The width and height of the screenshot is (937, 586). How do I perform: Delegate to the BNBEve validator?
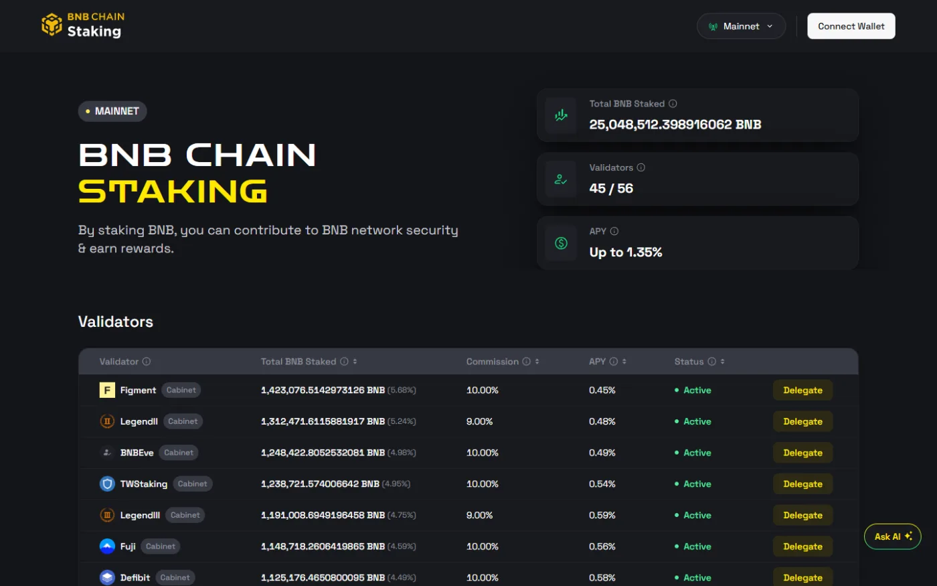802,453
